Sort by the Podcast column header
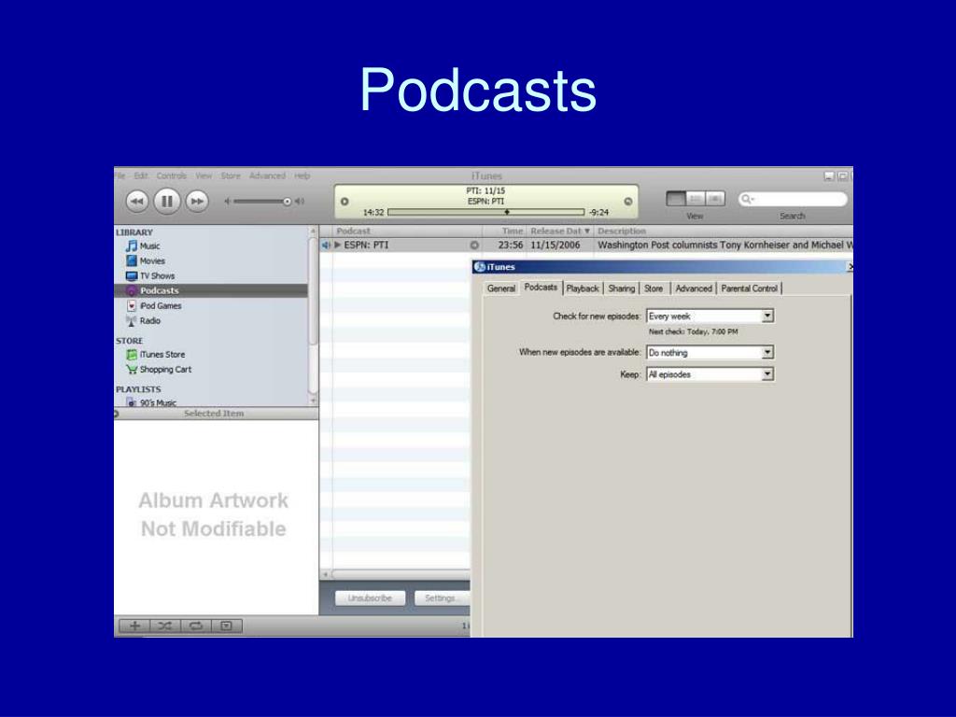956x717 pixels. [407, 232]
